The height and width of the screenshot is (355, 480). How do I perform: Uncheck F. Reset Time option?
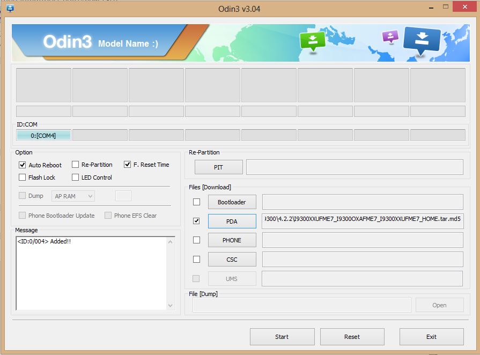click(x=127, y=165)
